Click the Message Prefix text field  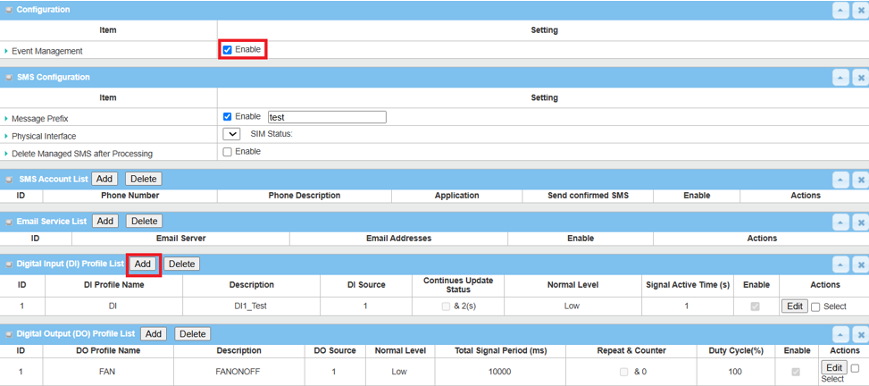pyautogui.click(x=326, y=117)
